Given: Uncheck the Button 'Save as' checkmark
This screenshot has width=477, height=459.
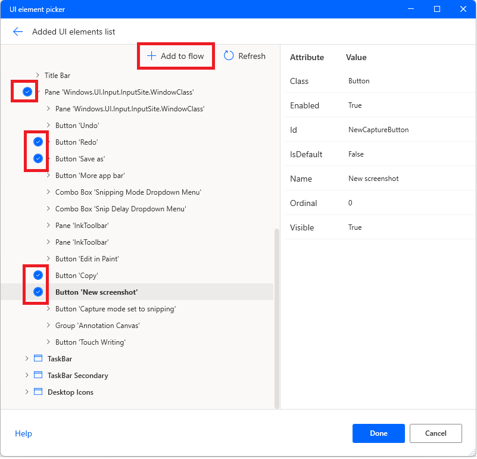Looking at the screenshot, I should click(x=38, y=159).
